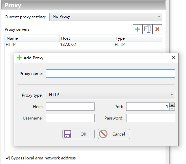Image resolution: width=186 pixels, height=164 pixels.
Task: Sort proxy list by Name column header
Action: 32,38
